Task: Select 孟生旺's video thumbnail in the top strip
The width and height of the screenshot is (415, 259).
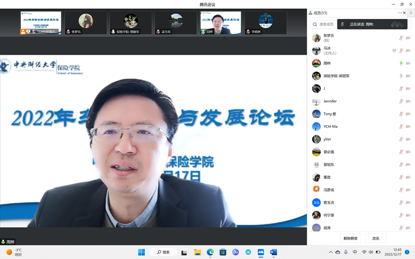Action: (x=176, y=23)
